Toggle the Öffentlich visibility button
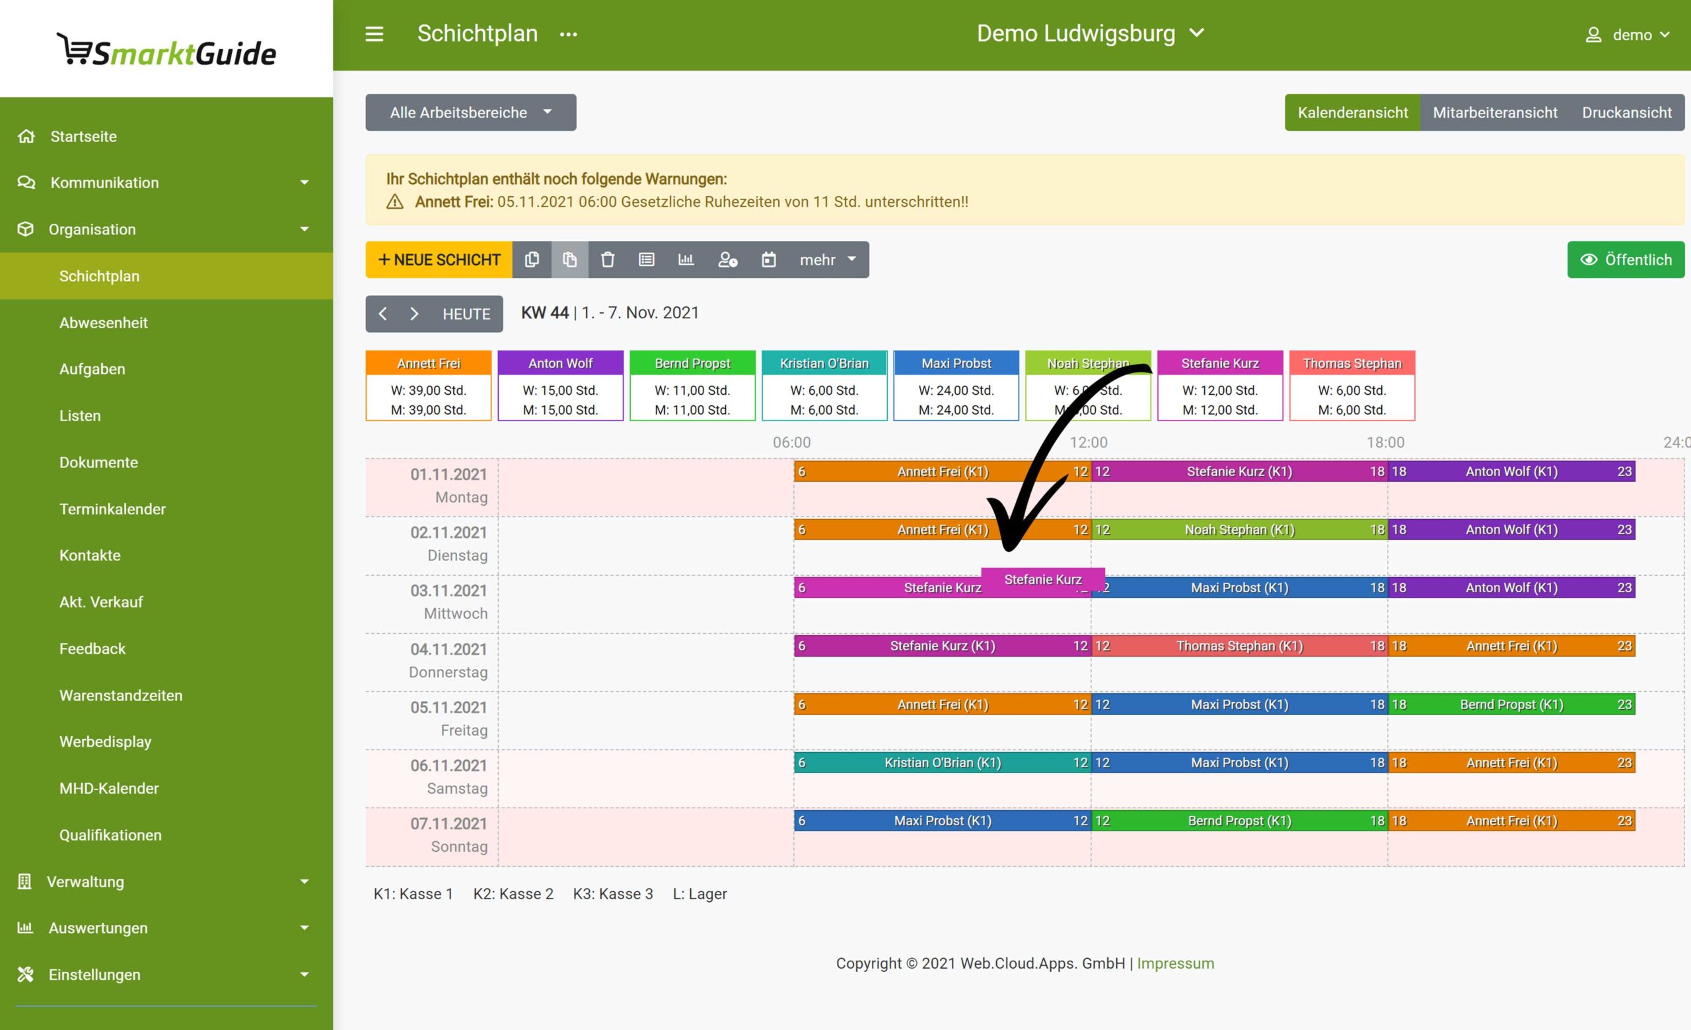This screenshot has height=1030, width=1691. click(x=1625, y=259)
